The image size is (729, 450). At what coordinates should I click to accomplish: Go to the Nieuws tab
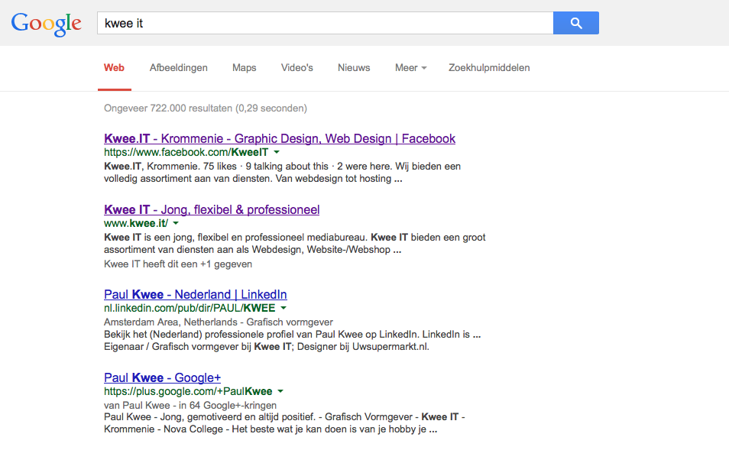point(354,68)
